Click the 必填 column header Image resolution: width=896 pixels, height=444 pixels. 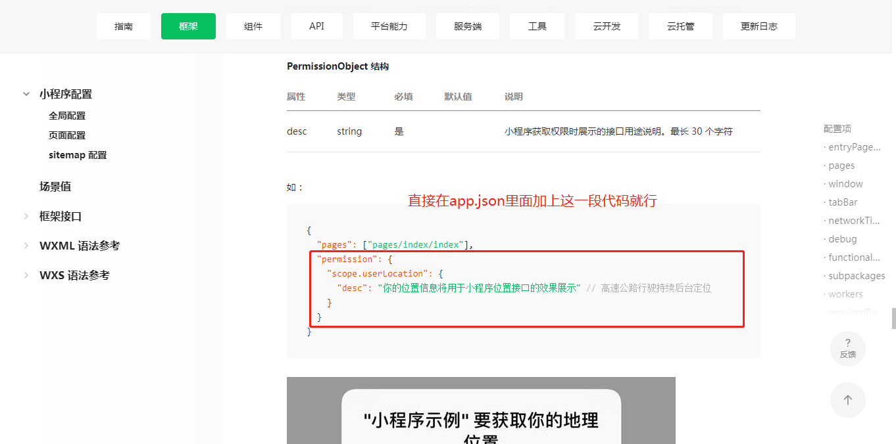pos(403,97)
